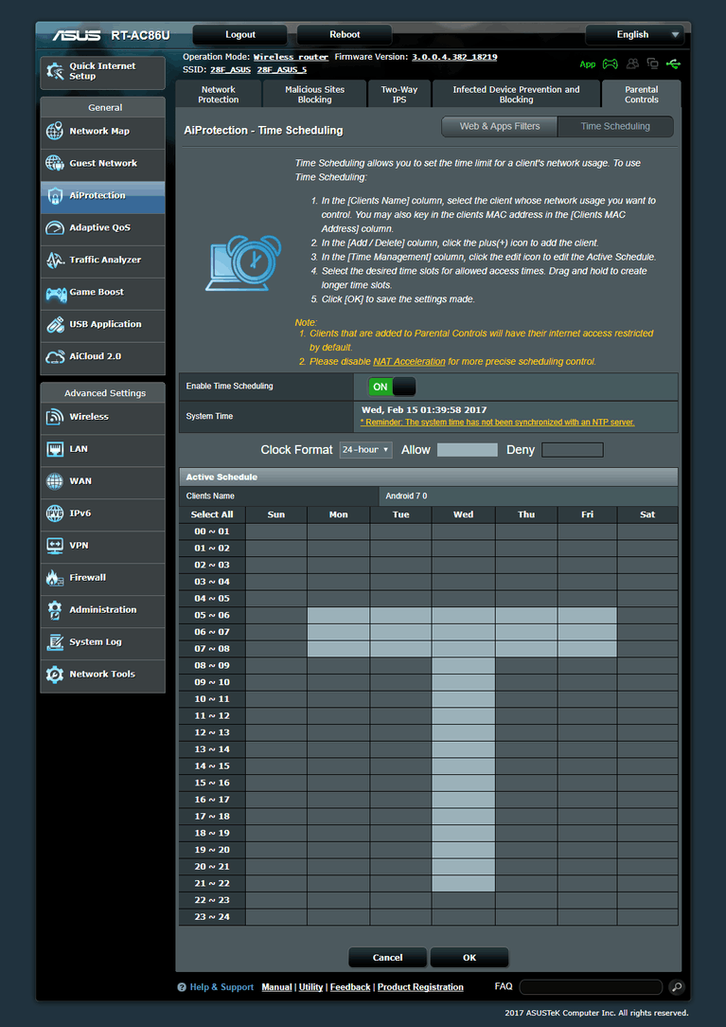The image size is (726, 1027).
Task: Open the Feedback link in footer
Action: [350, 987]
